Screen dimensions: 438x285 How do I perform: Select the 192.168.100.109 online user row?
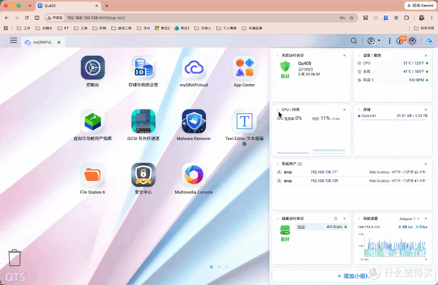tap(351, 181)
